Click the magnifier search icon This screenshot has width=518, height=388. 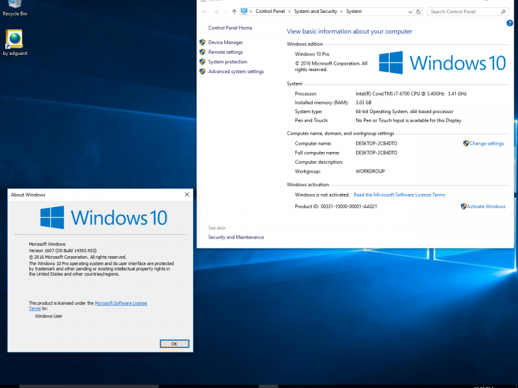(503, 12)
